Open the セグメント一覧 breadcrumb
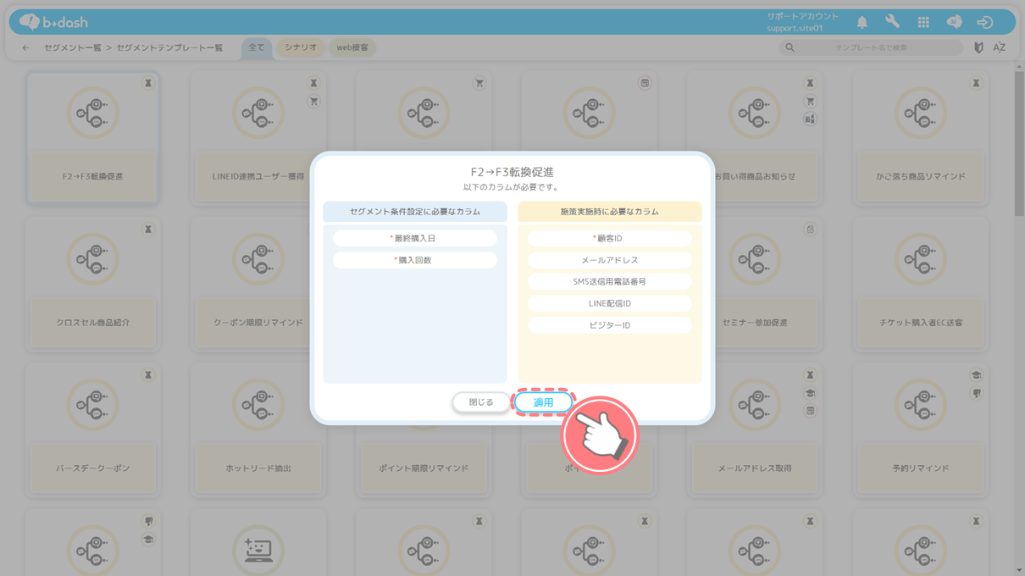Image resolution: width=1025 pixels, height=576 pixels. click(73, 48)
